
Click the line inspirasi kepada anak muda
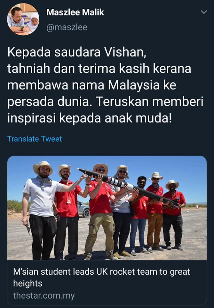(x=90, y=118)
